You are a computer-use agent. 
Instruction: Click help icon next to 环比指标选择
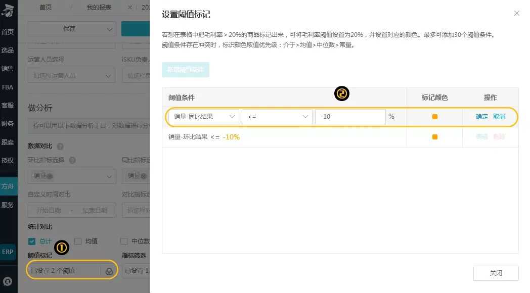click(72, 160)
